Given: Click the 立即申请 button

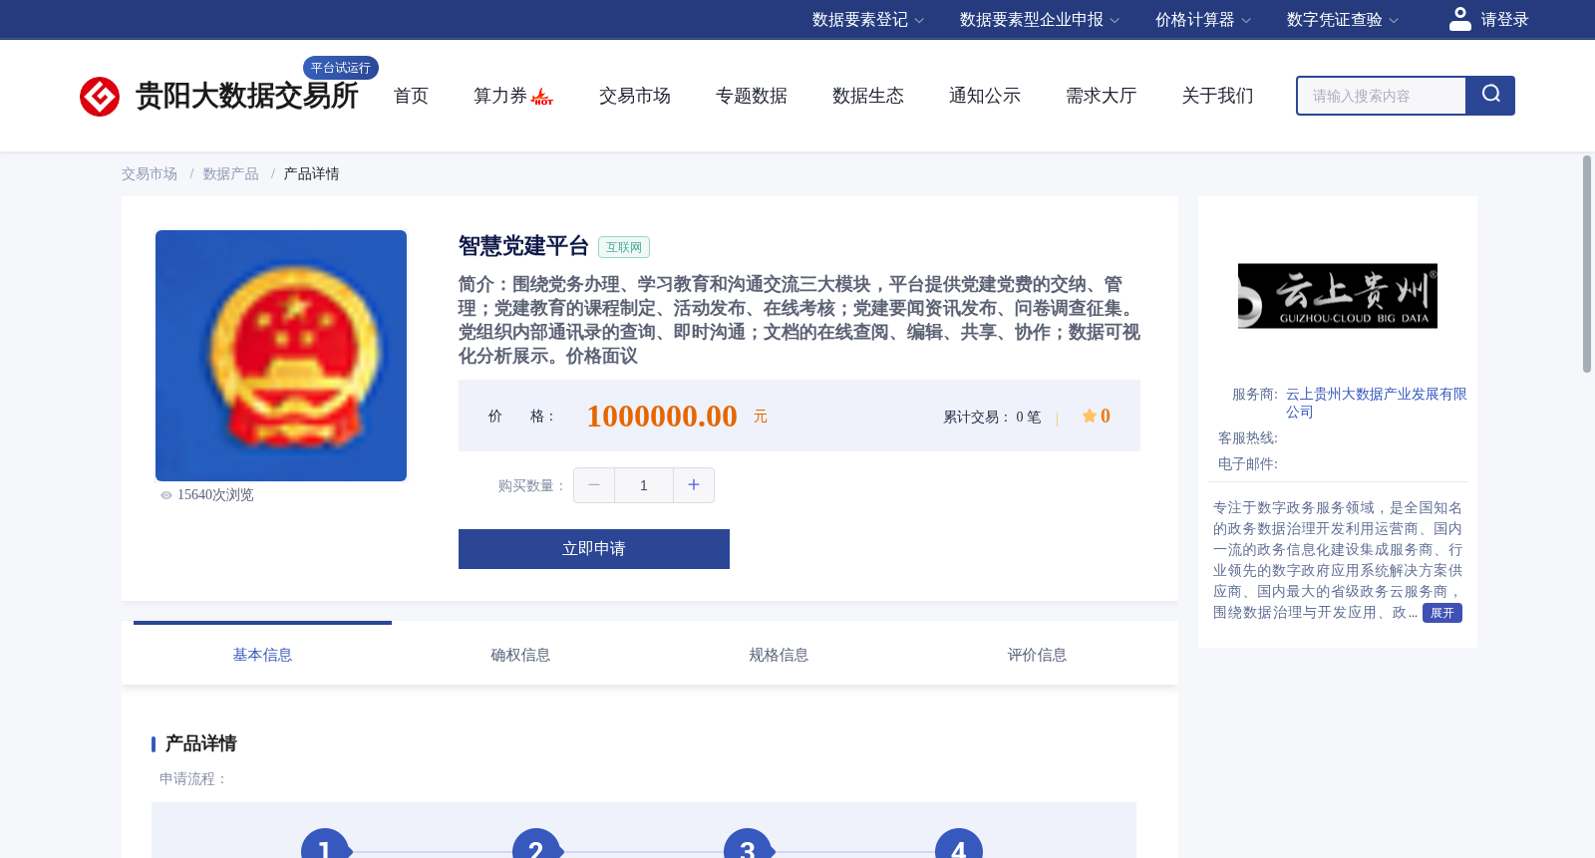Looking at the screenshot, I should coord(594,549).
